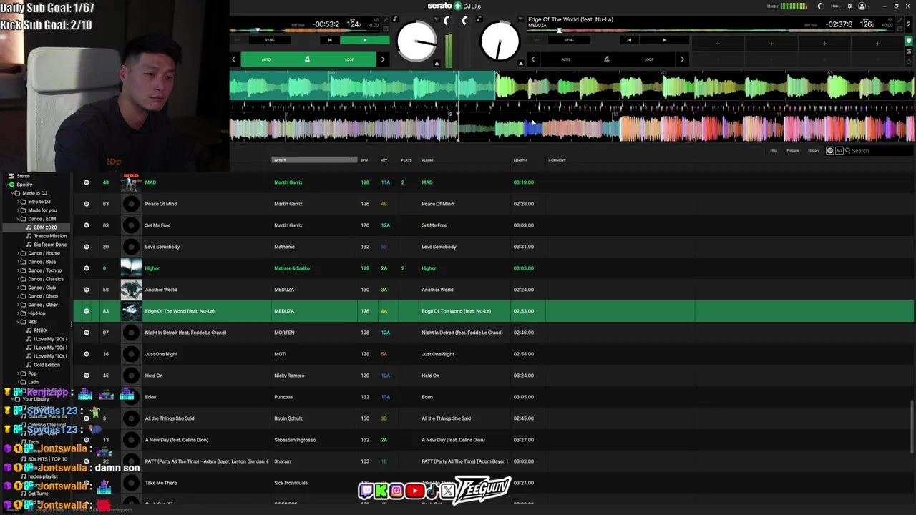Screen dimensions: 916x515
Task: Open the History panel
Action: [x=814, y=151]
